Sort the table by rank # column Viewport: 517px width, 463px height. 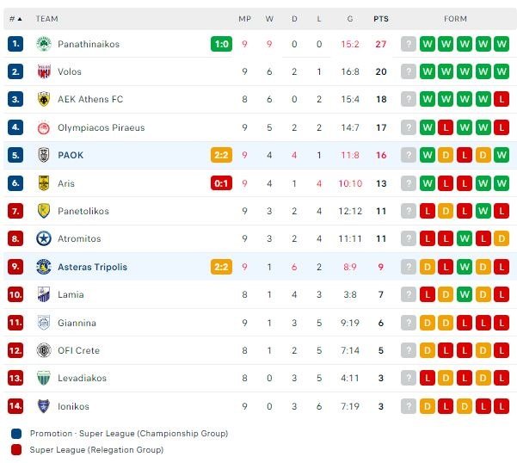coord(15,19)
